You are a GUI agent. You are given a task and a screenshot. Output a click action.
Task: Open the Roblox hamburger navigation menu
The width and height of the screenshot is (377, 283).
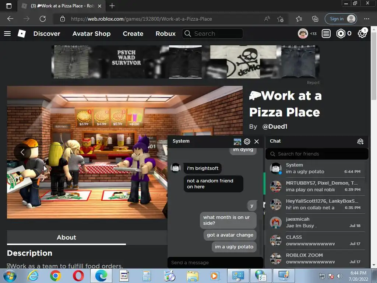[x=7, y=34]
